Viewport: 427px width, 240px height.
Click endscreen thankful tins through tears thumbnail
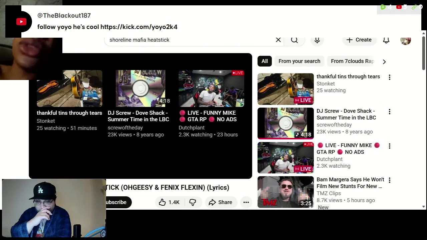[x=69, y=88]
